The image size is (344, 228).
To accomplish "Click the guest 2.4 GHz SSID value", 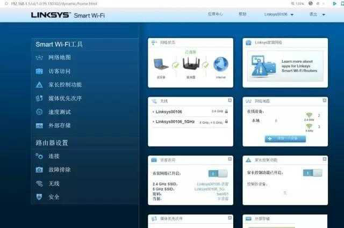I will [x=212, y=184].
